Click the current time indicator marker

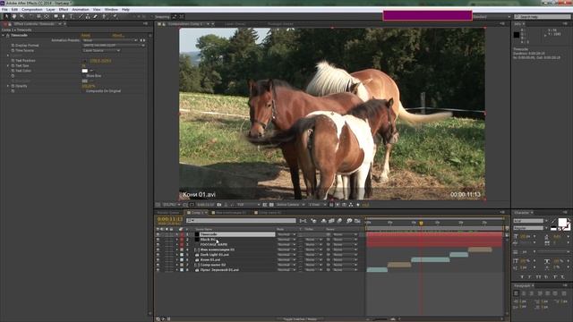click(x=421, y=223)
